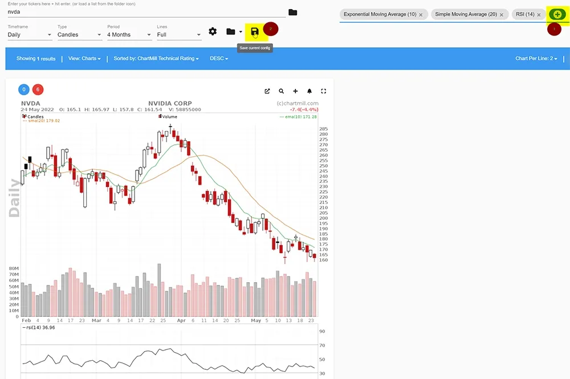Click the magnifier icon on the chart
Viewport: 570px width, 379px height.
click(282, 91)
